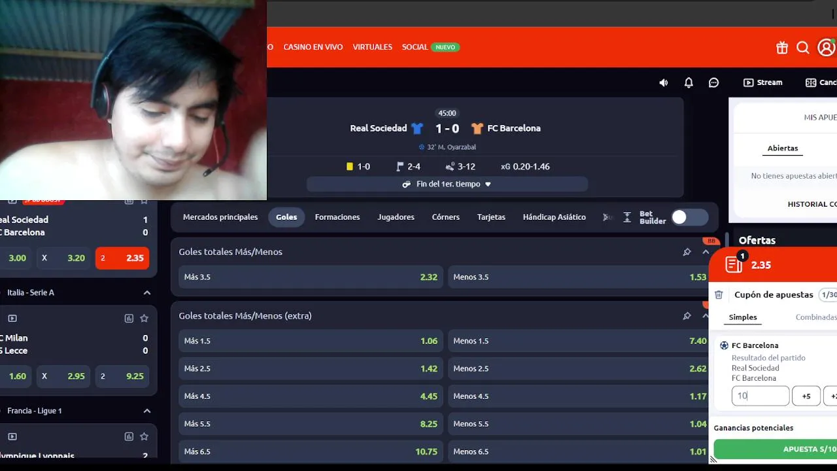Open VIRTUALES menu item
This screenshot has height=471, width=837.
pyautogui.click(x=373, y=47)
